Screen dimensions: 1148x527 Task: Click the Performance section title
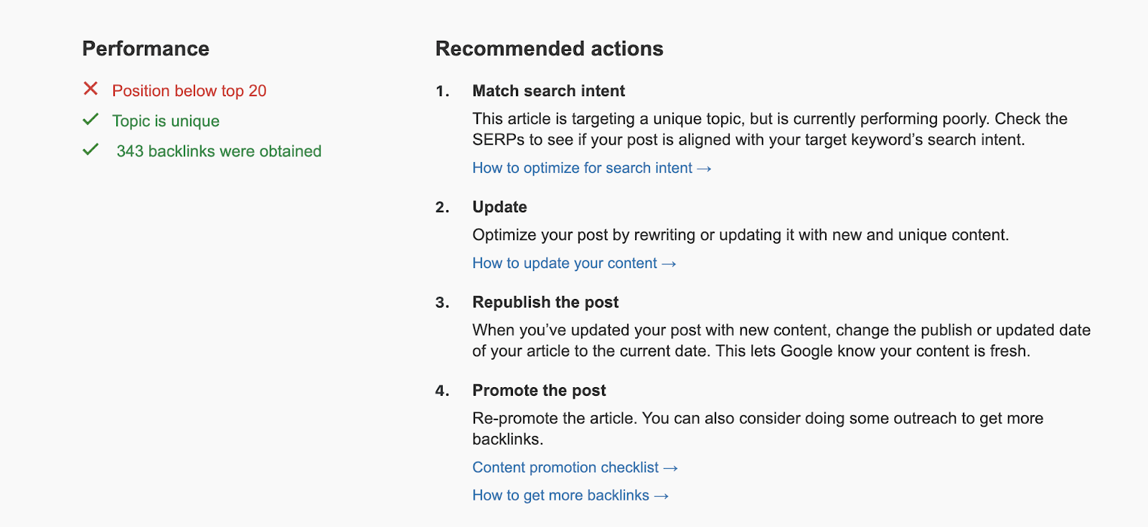pyautogui.click(x=146, y=49)
